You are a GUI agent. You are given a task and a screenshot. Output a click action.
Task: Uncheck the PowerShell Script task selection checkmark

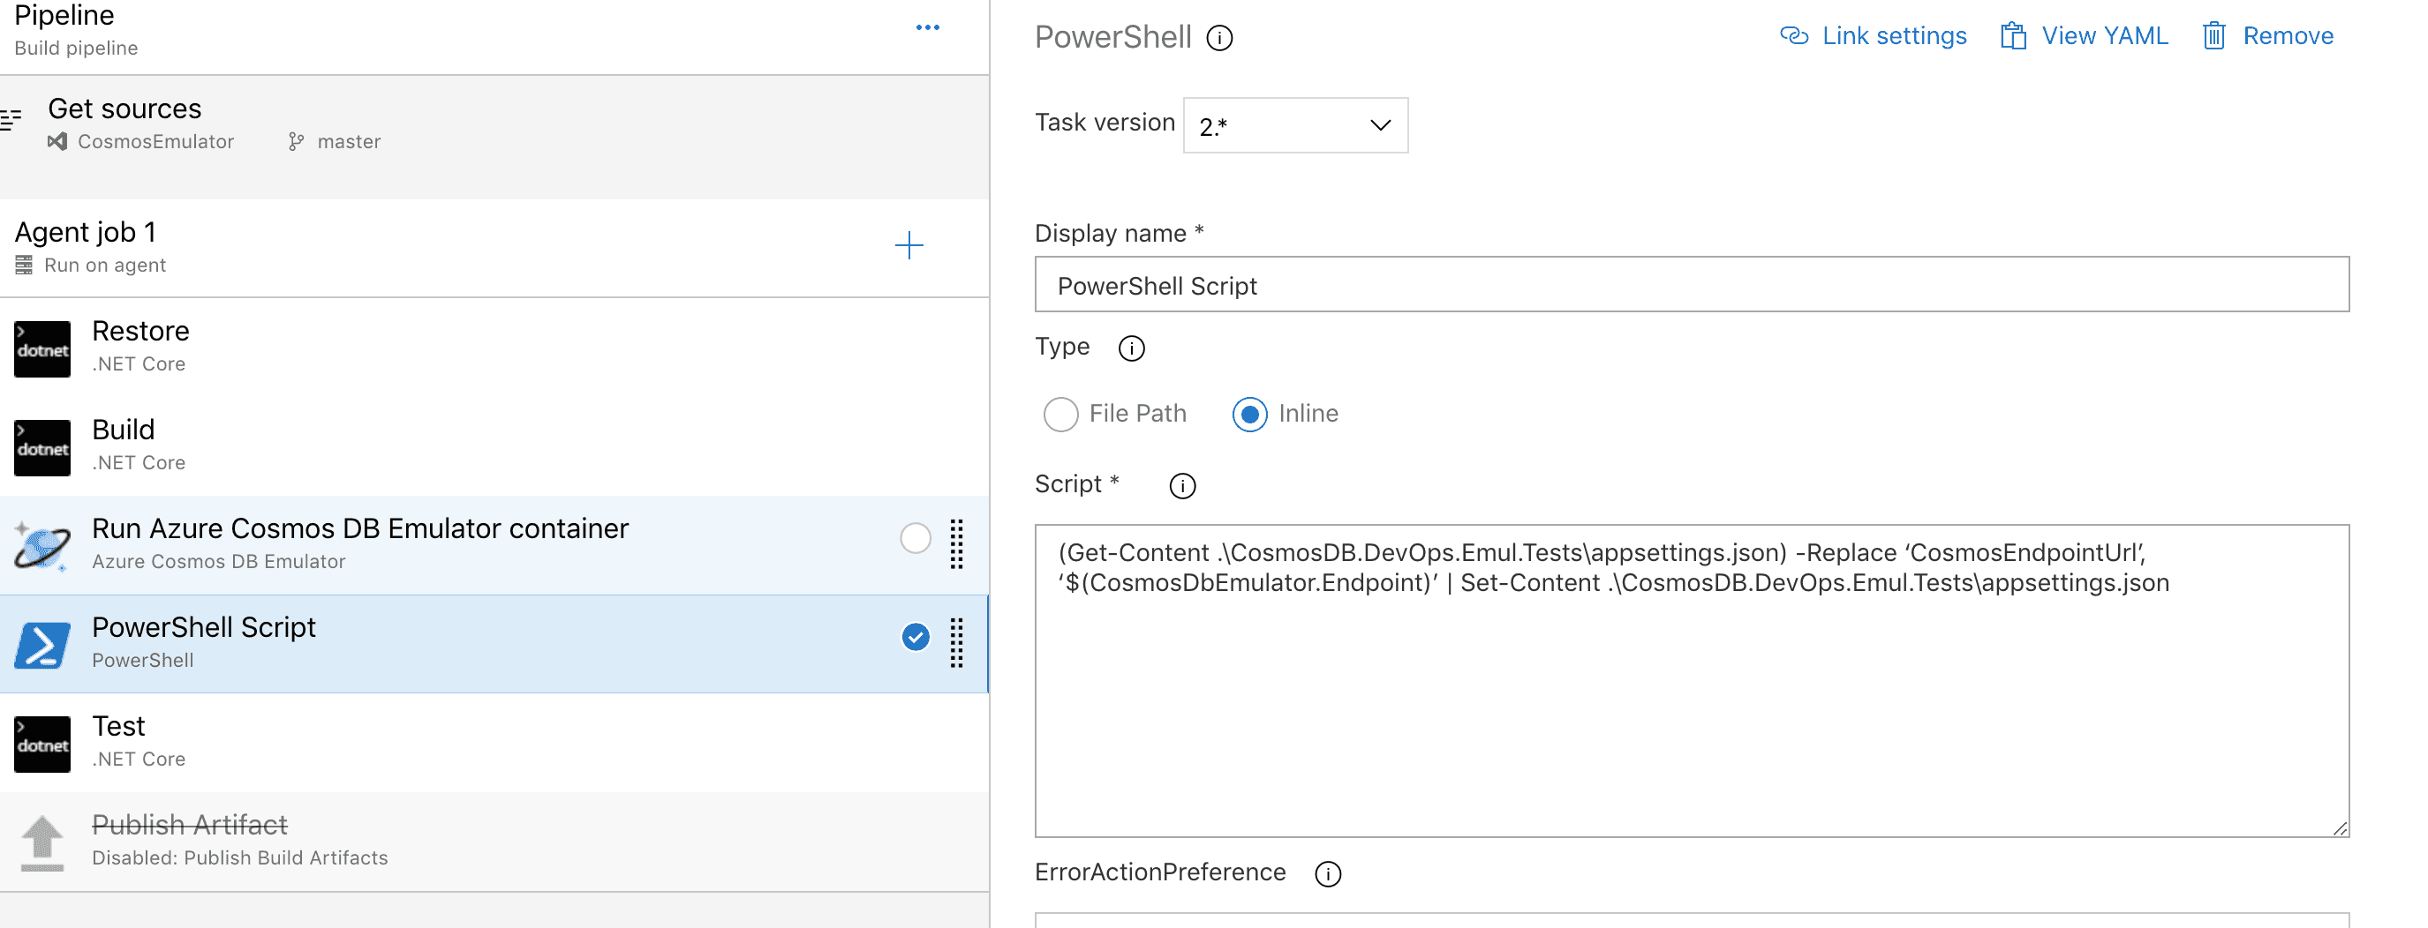(916, 638)
